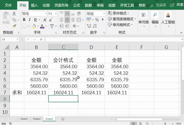Toggle the center horizontal alignment button
Viewport: 184px width, 125px height.
click(67, 20)
